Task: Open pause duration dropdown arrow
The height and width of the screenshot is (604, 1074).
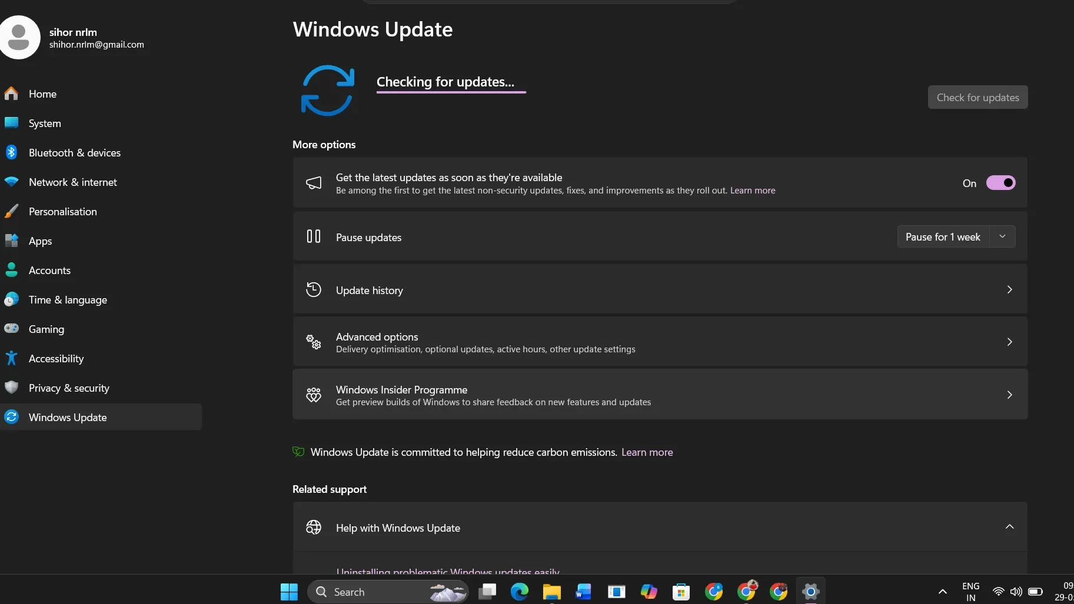Action: click(1002, 236)
